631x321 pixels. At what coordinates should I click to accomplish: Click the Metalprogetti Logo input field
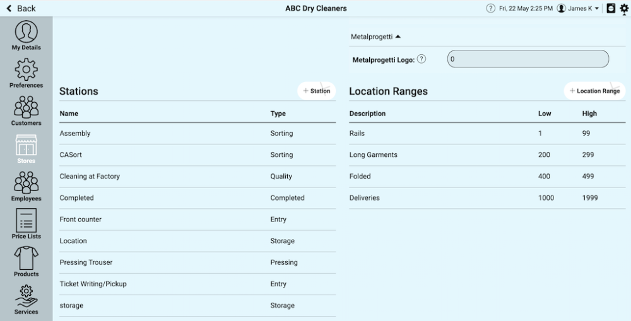[x=528, y=59]
